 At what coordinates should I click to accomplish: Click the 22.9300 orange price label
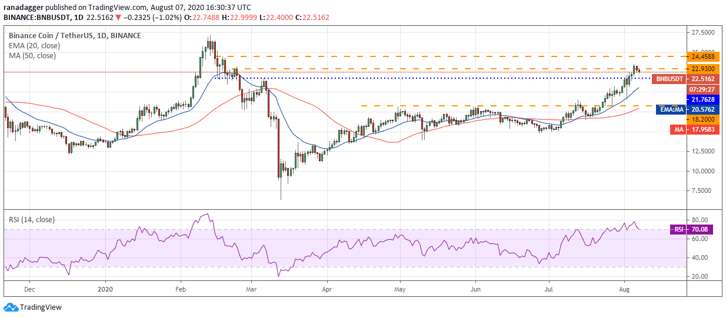coord(703,69)
